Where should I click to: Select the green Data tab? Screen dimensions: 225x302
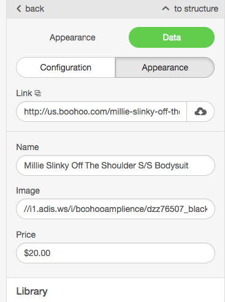(x=172, y=37)
